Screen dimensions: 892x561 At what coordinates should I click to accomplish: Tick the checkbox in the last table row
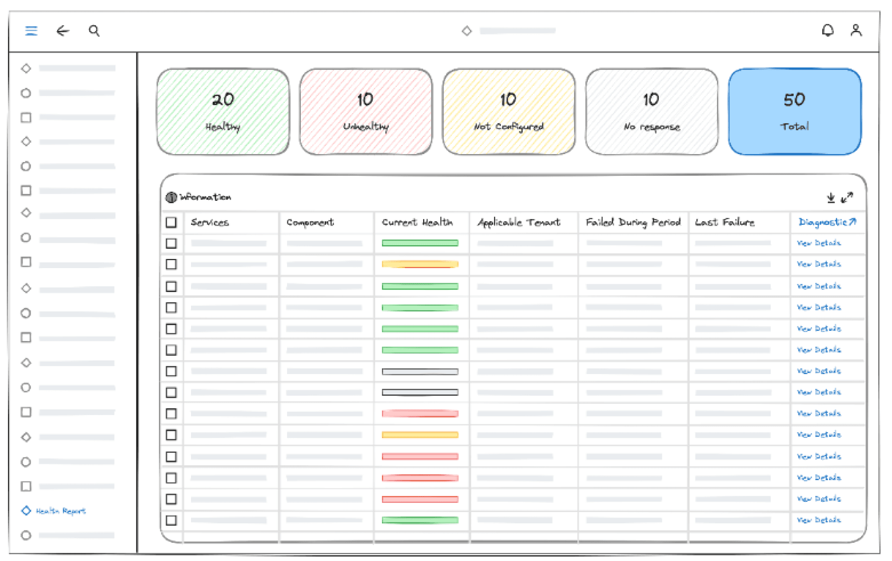tap(171, 520)
